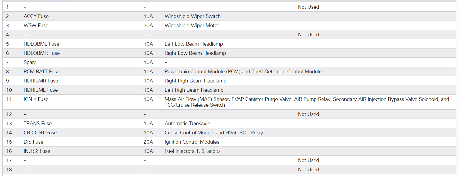This screenshot has height=176, width=459.
Task: Select the HDLOBMR Fuse entry
Action: (x=42, y=53)
